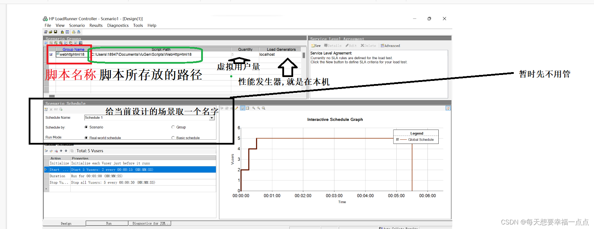Click the New Schedule icon in Scenario Schedule
The width and height of the screenshot is (594, 229).
[x=46, y=109]
